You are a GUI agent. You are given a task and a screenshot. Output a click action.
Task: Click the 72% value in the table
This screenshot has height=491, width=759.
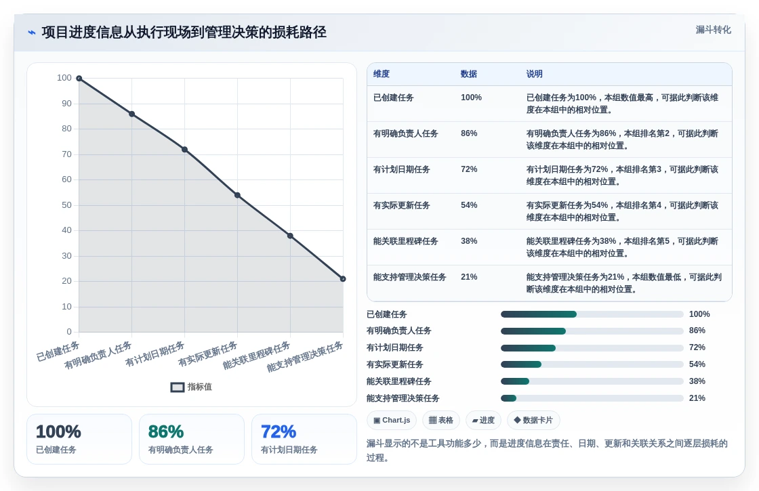[469, 169]
